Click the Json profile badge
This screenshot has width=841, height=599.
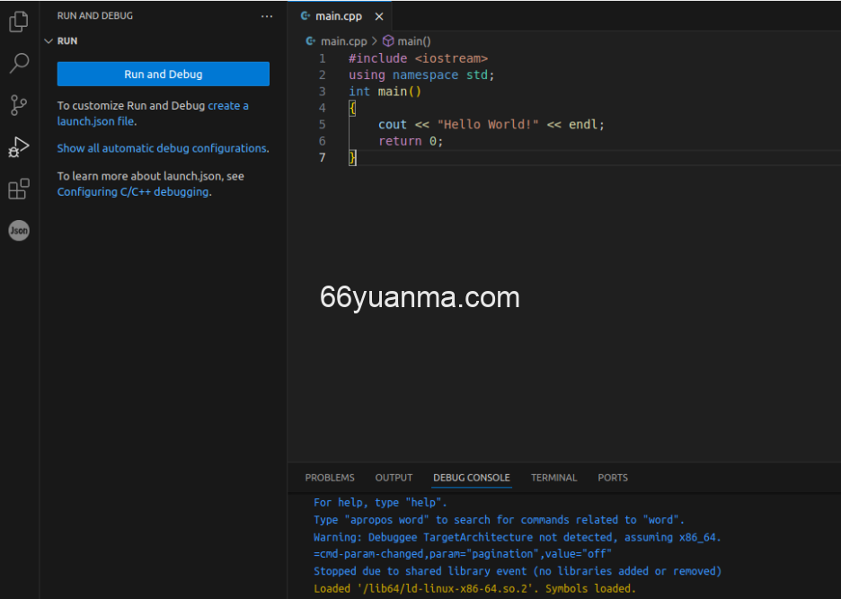pyautogui.click(x=18, y=231)
